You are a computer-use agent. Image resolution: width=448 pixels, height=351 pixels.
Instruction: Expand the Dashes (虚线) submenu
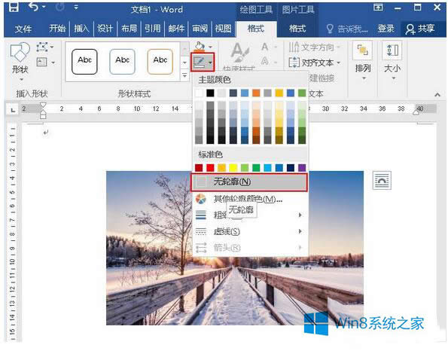click(249, 231)
